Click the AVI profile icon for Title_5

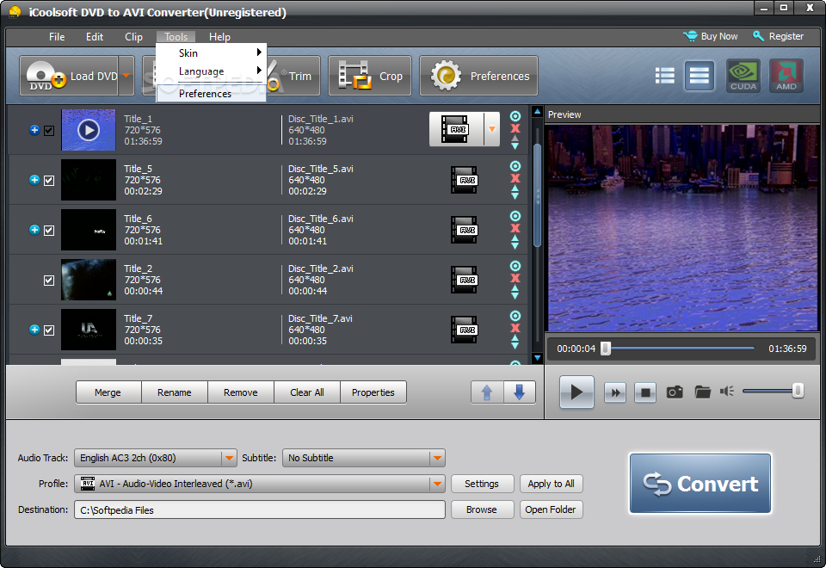pos(464,180)
